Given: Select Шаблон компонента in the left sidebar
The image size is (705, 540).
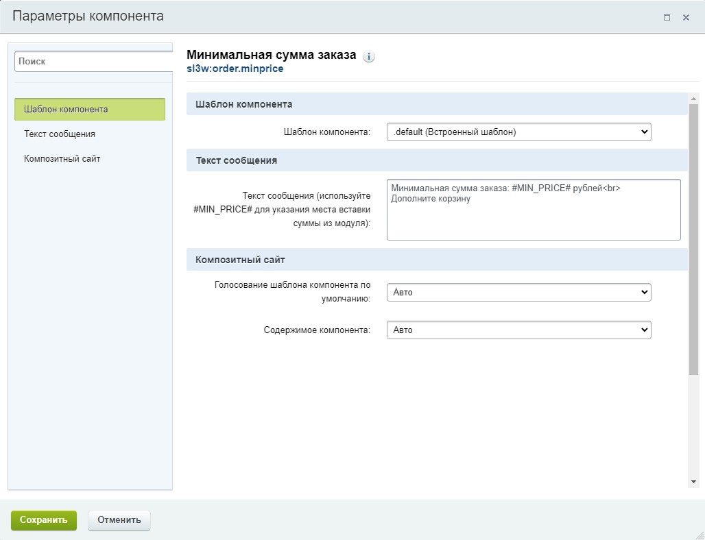Looking at the screenshot, I should coord(90,110).
